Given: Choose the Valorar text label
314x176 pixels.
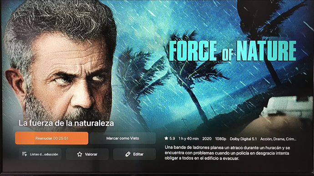Looking at the screenshot, I should point(91,154).
